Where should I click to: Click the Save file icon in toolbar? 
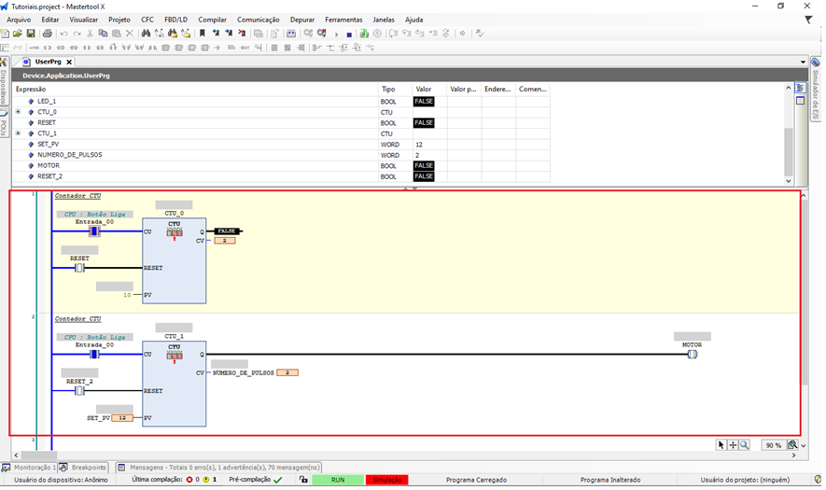click(31, 34)
